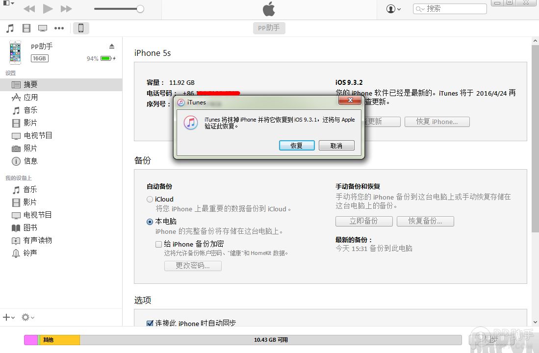Select the iCloud backup radio button
539x353 pixels.
click(x=149, y=199)
